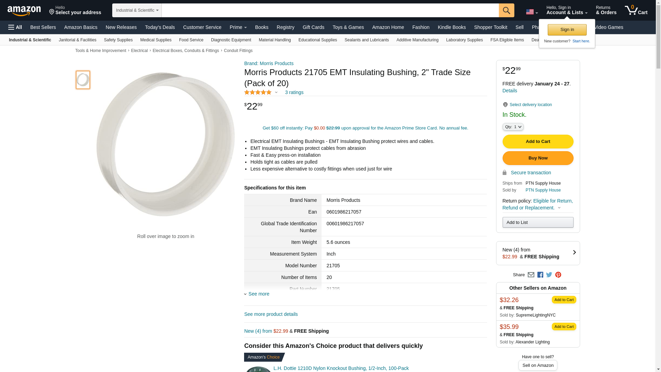Go to Safety Supplies category tab
This screenshot has height=372, width=661.
point(118,40)
